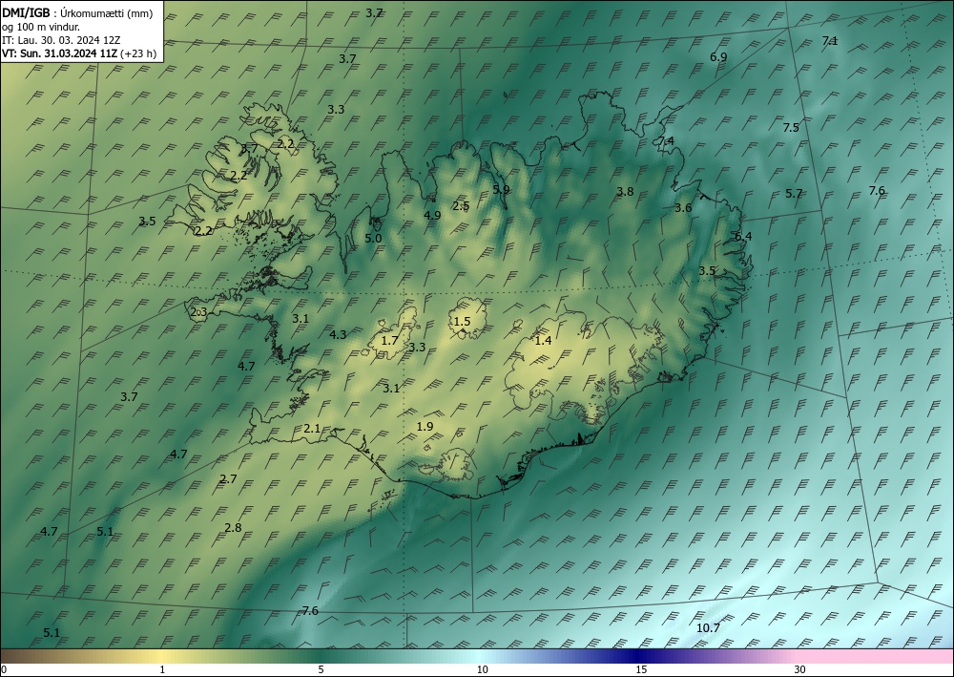
Task: Click the 2.3 value on the peninsula tip
Action: (x=198, y=311)
